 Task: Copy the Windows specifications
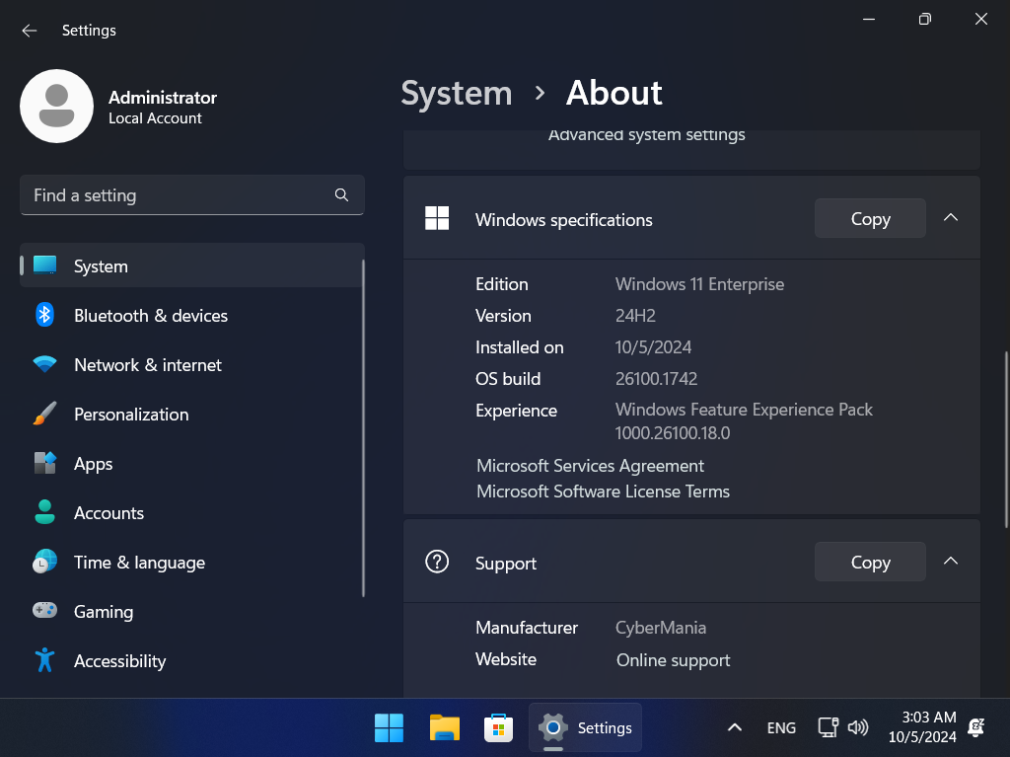(x=870, y=218)
